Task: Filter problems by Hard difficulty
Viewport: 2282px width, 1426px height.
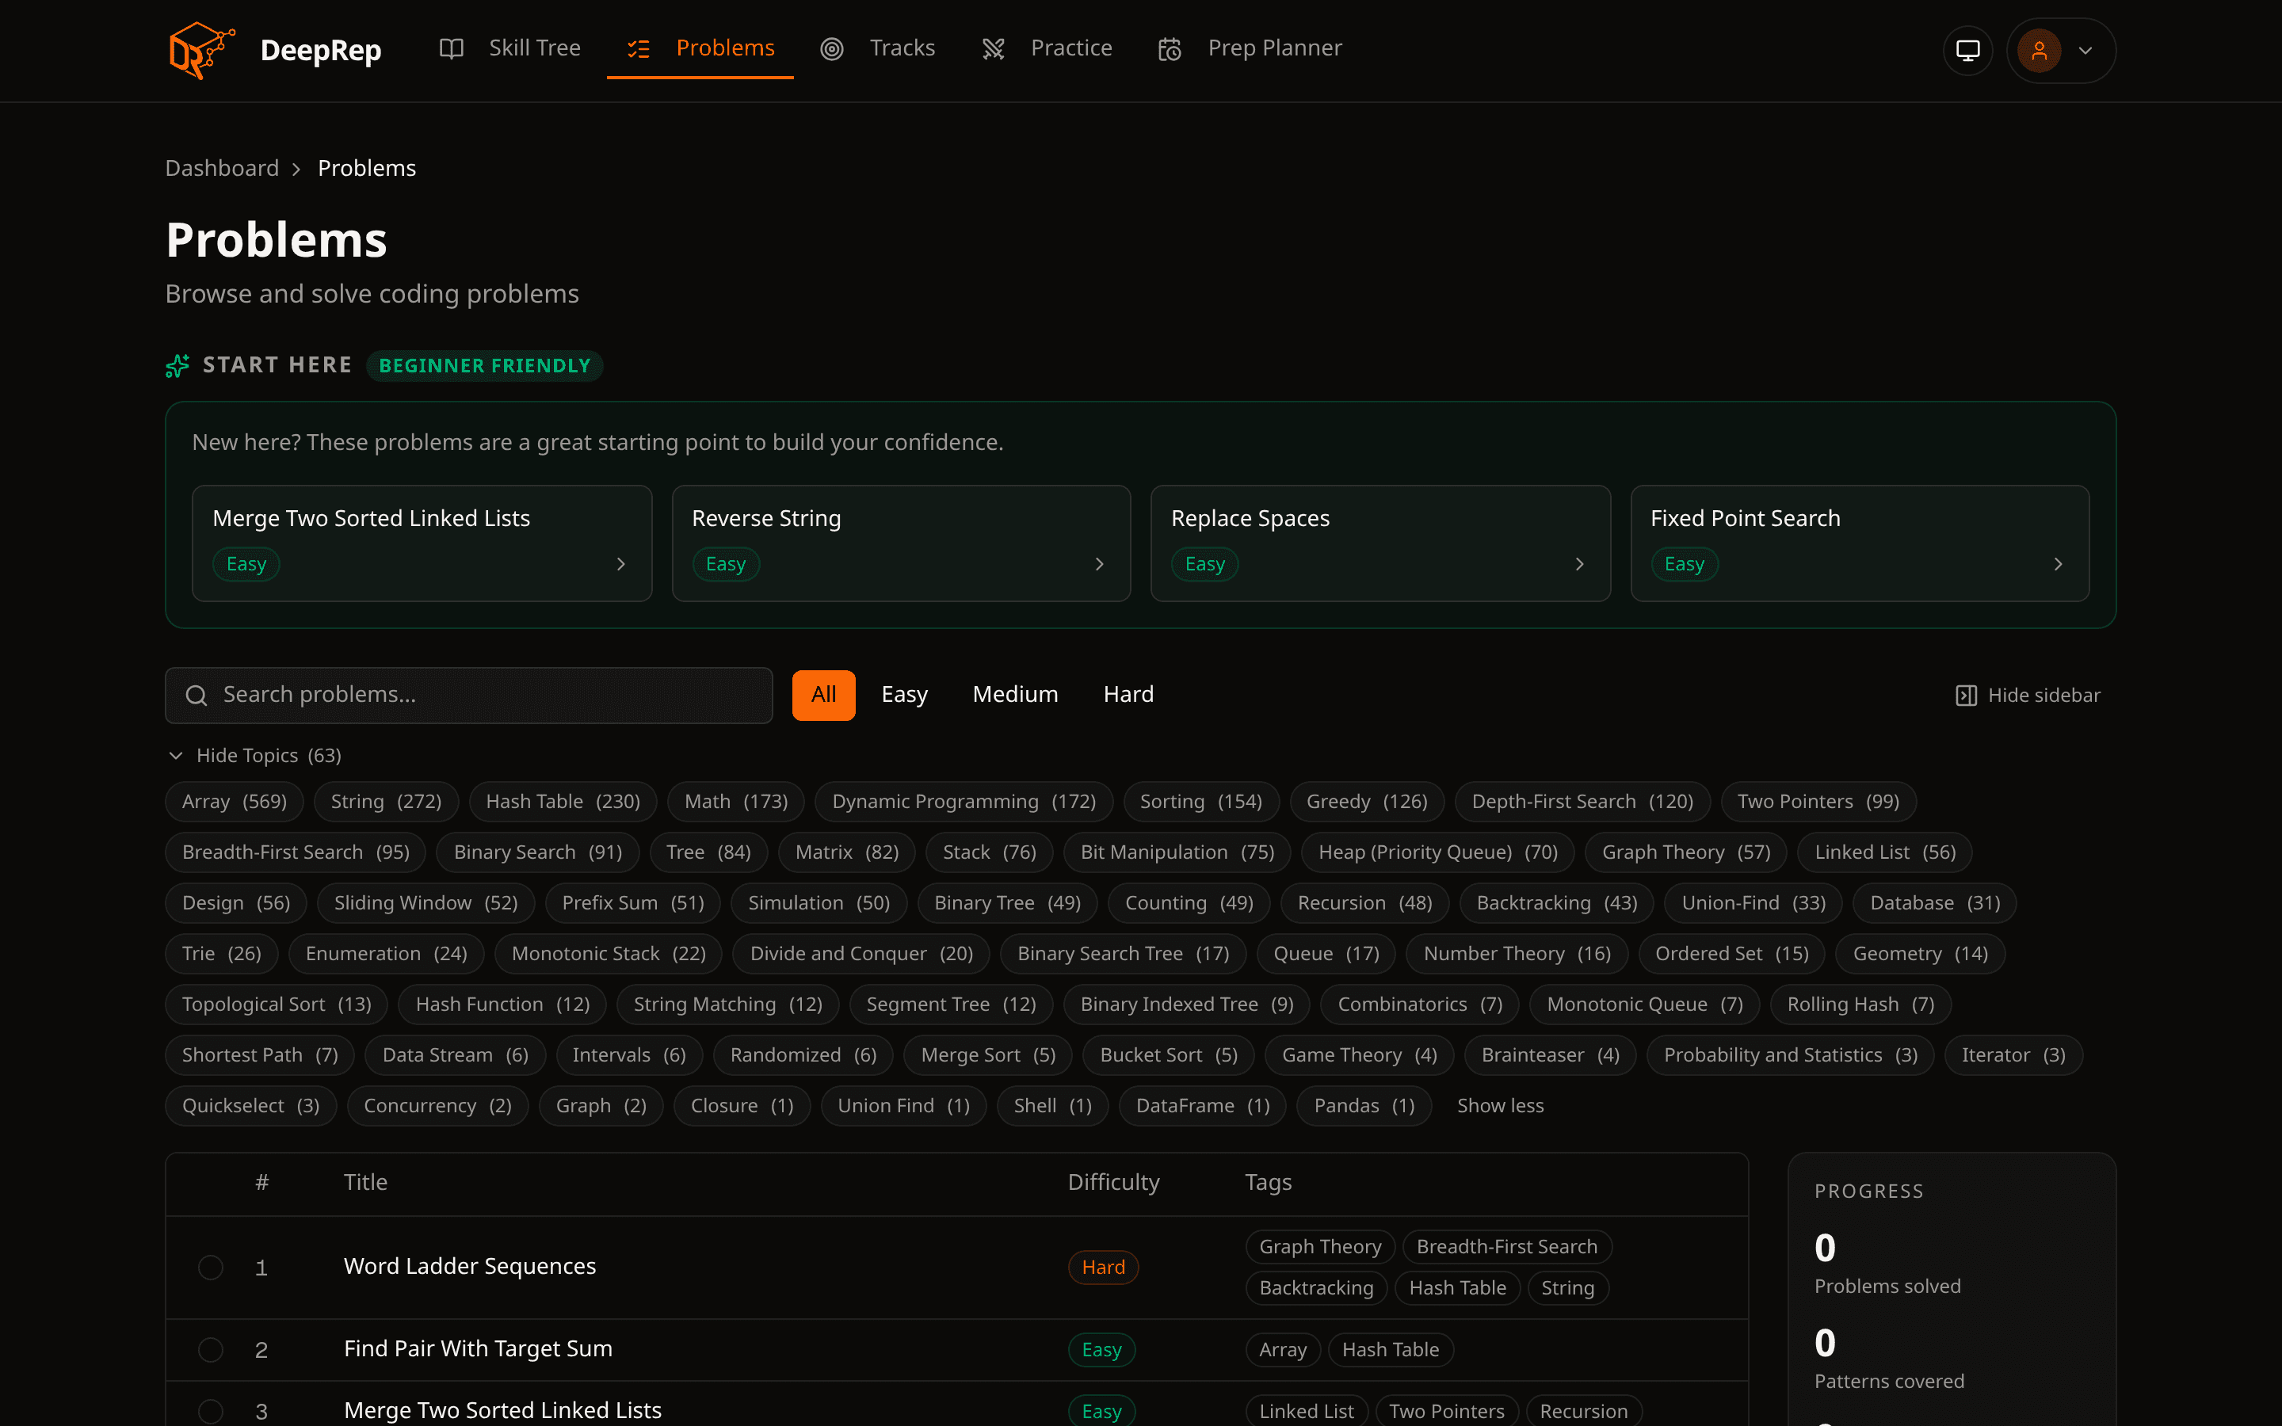Action: (x=1128, y=695)
